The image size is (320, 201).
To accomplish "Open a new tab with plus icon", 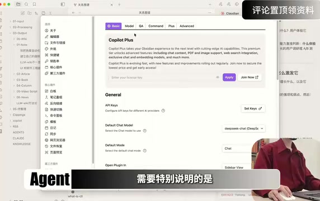I will tap(119, 4).
